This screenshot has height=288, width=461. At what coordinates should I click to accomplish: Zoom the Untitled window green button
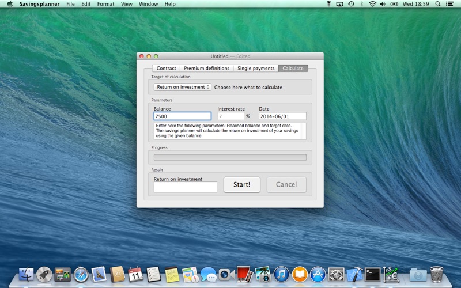(156, 56)
